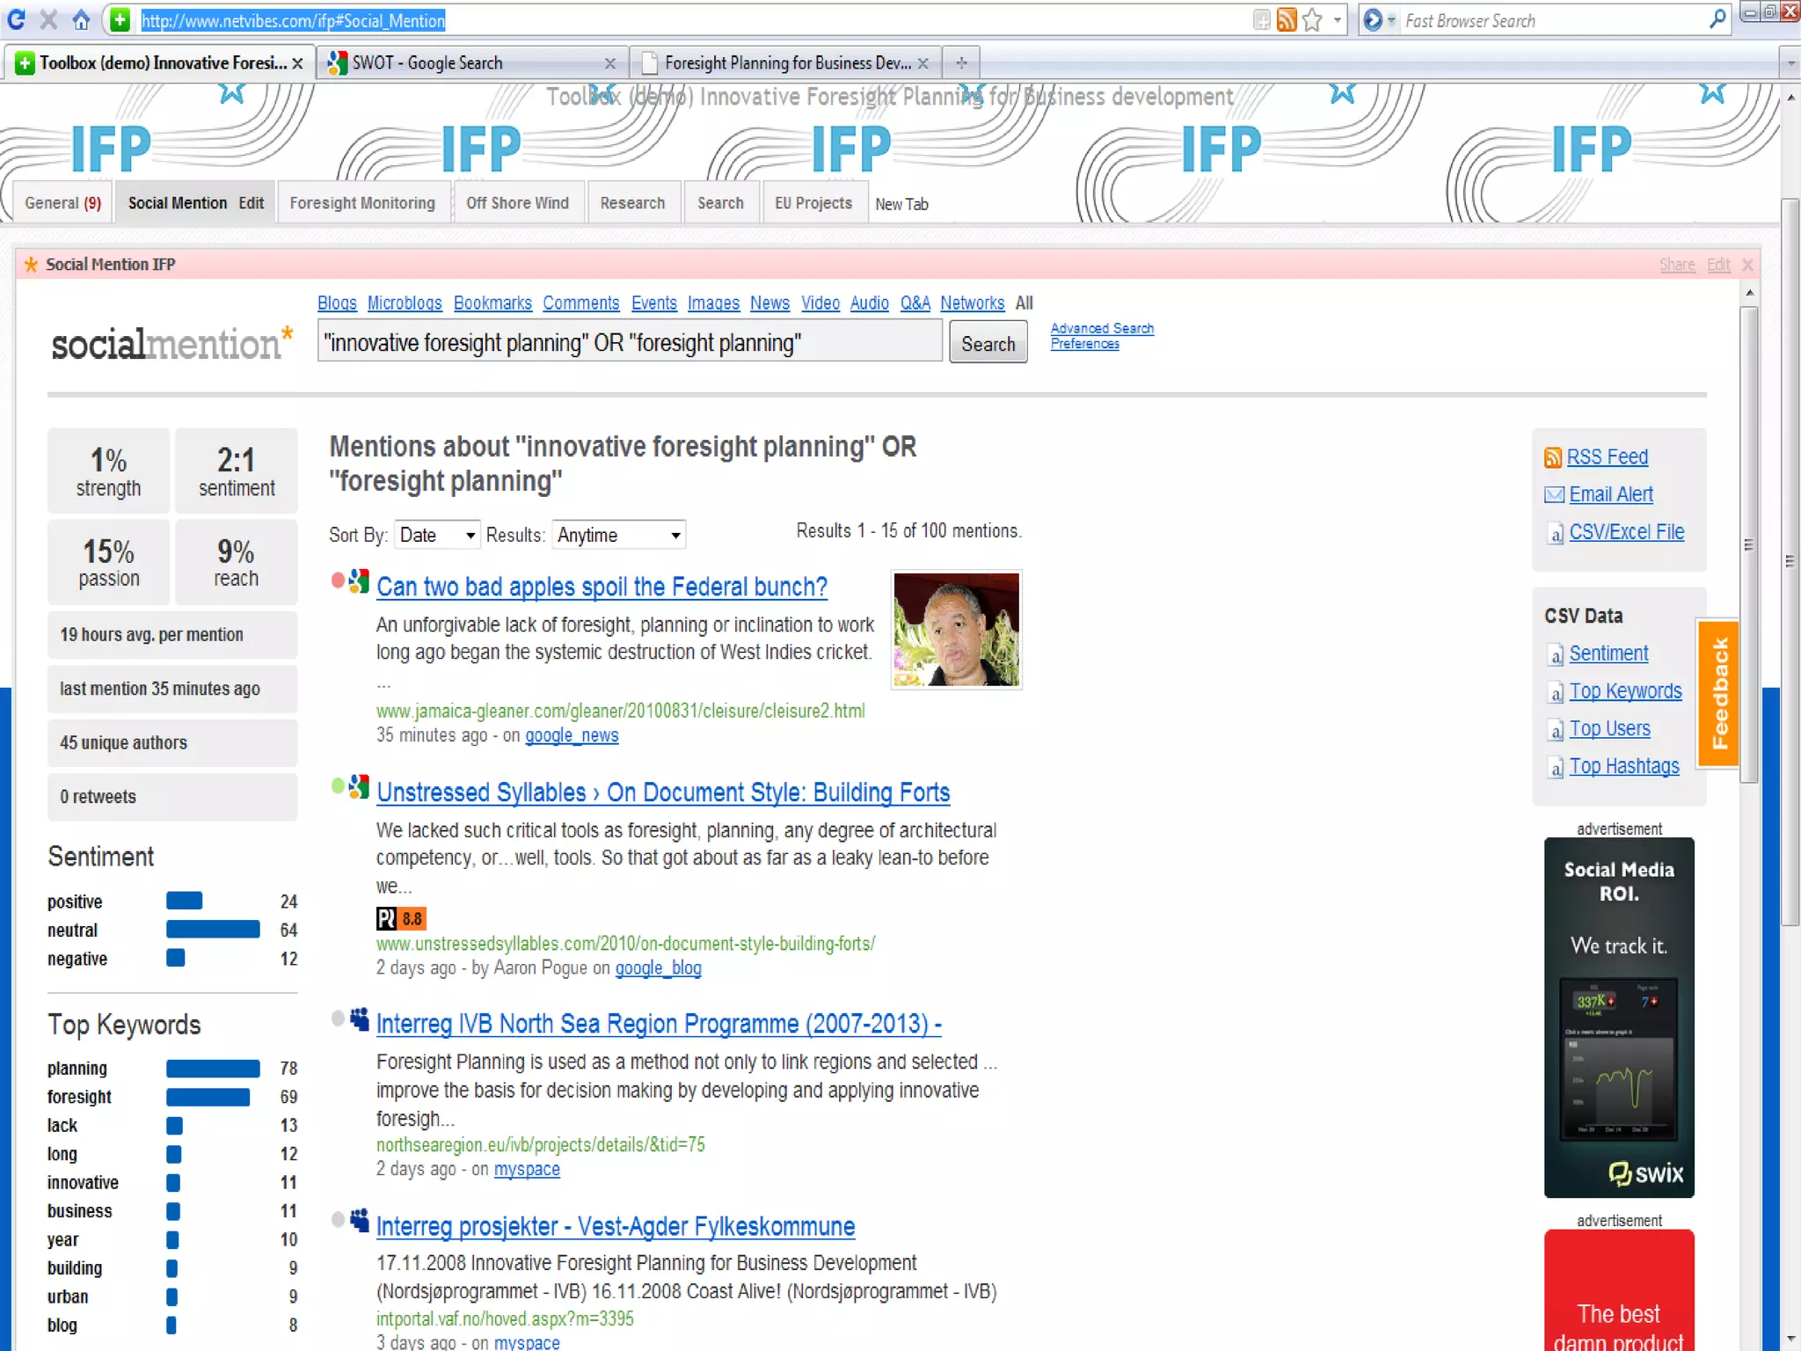Image resolution: width=1801 pixels, height=1351 pixels.
Task: Bookmark page with the star icon
Action: click(1312, 19)
